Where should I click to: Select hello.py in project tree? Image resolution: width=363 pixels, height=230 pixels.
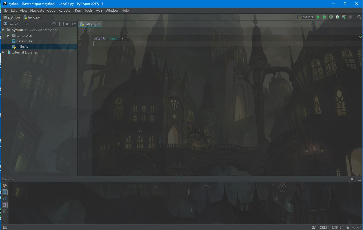[x=39, y=47]
